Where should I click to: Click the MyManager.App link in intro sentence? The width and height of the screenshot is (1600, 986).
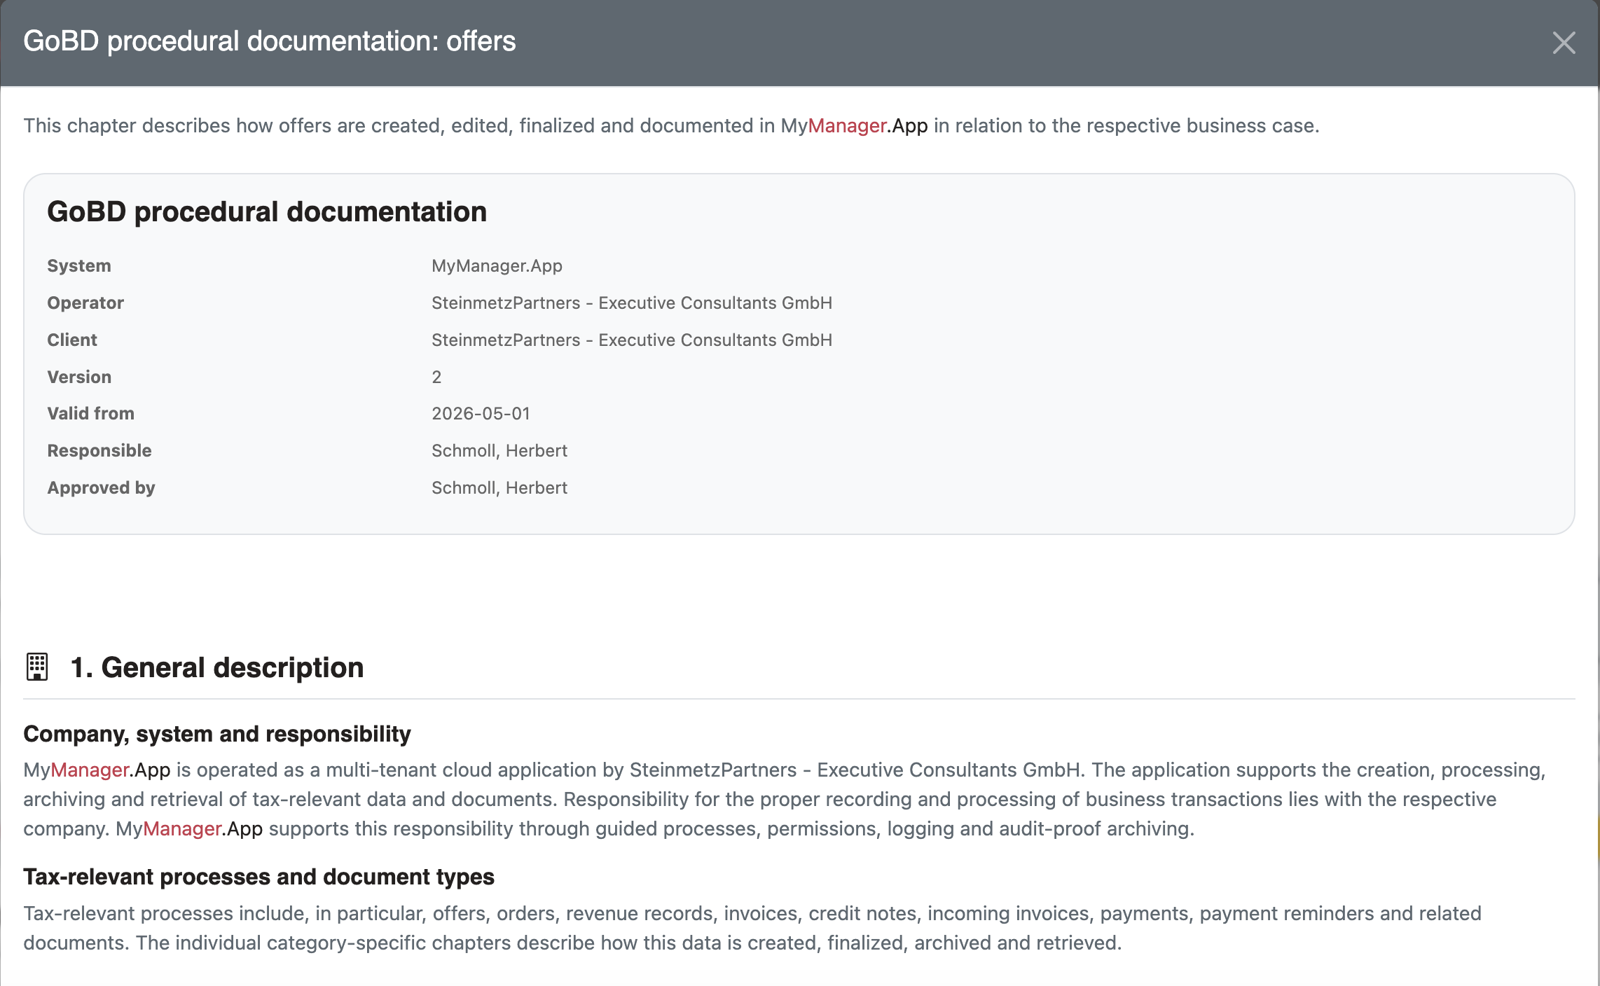(x=854, y=125)
